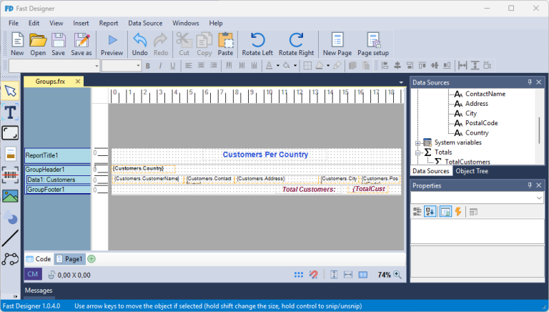This screenshot has height=312, width=549.
Task: Undo the last action
Action: coord(139,44)
